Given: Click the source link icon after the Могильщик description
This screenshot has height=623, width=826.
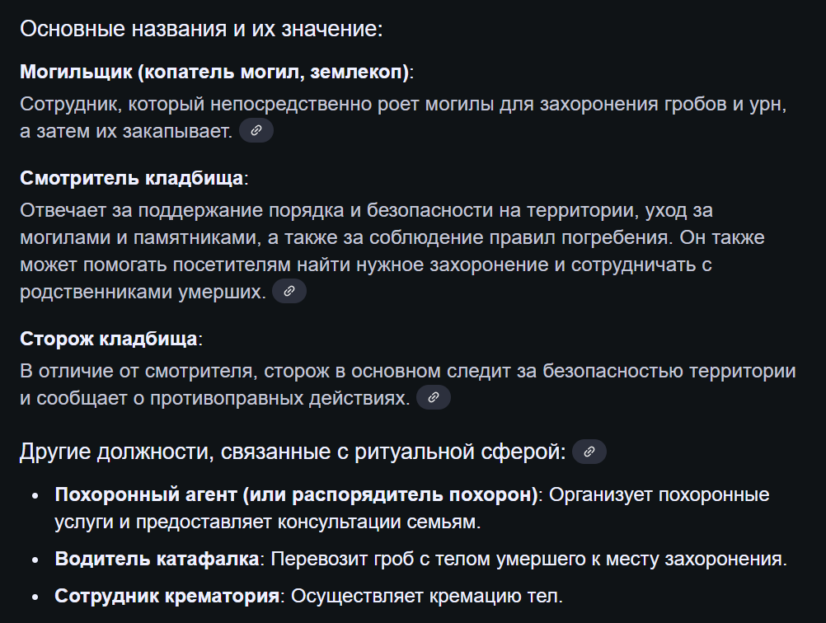Looking at the screenshot, I should coord(256,130).
